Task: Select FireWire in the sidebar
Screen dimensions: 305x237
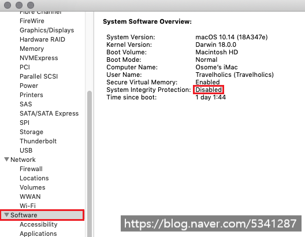Action: (32, 21)
